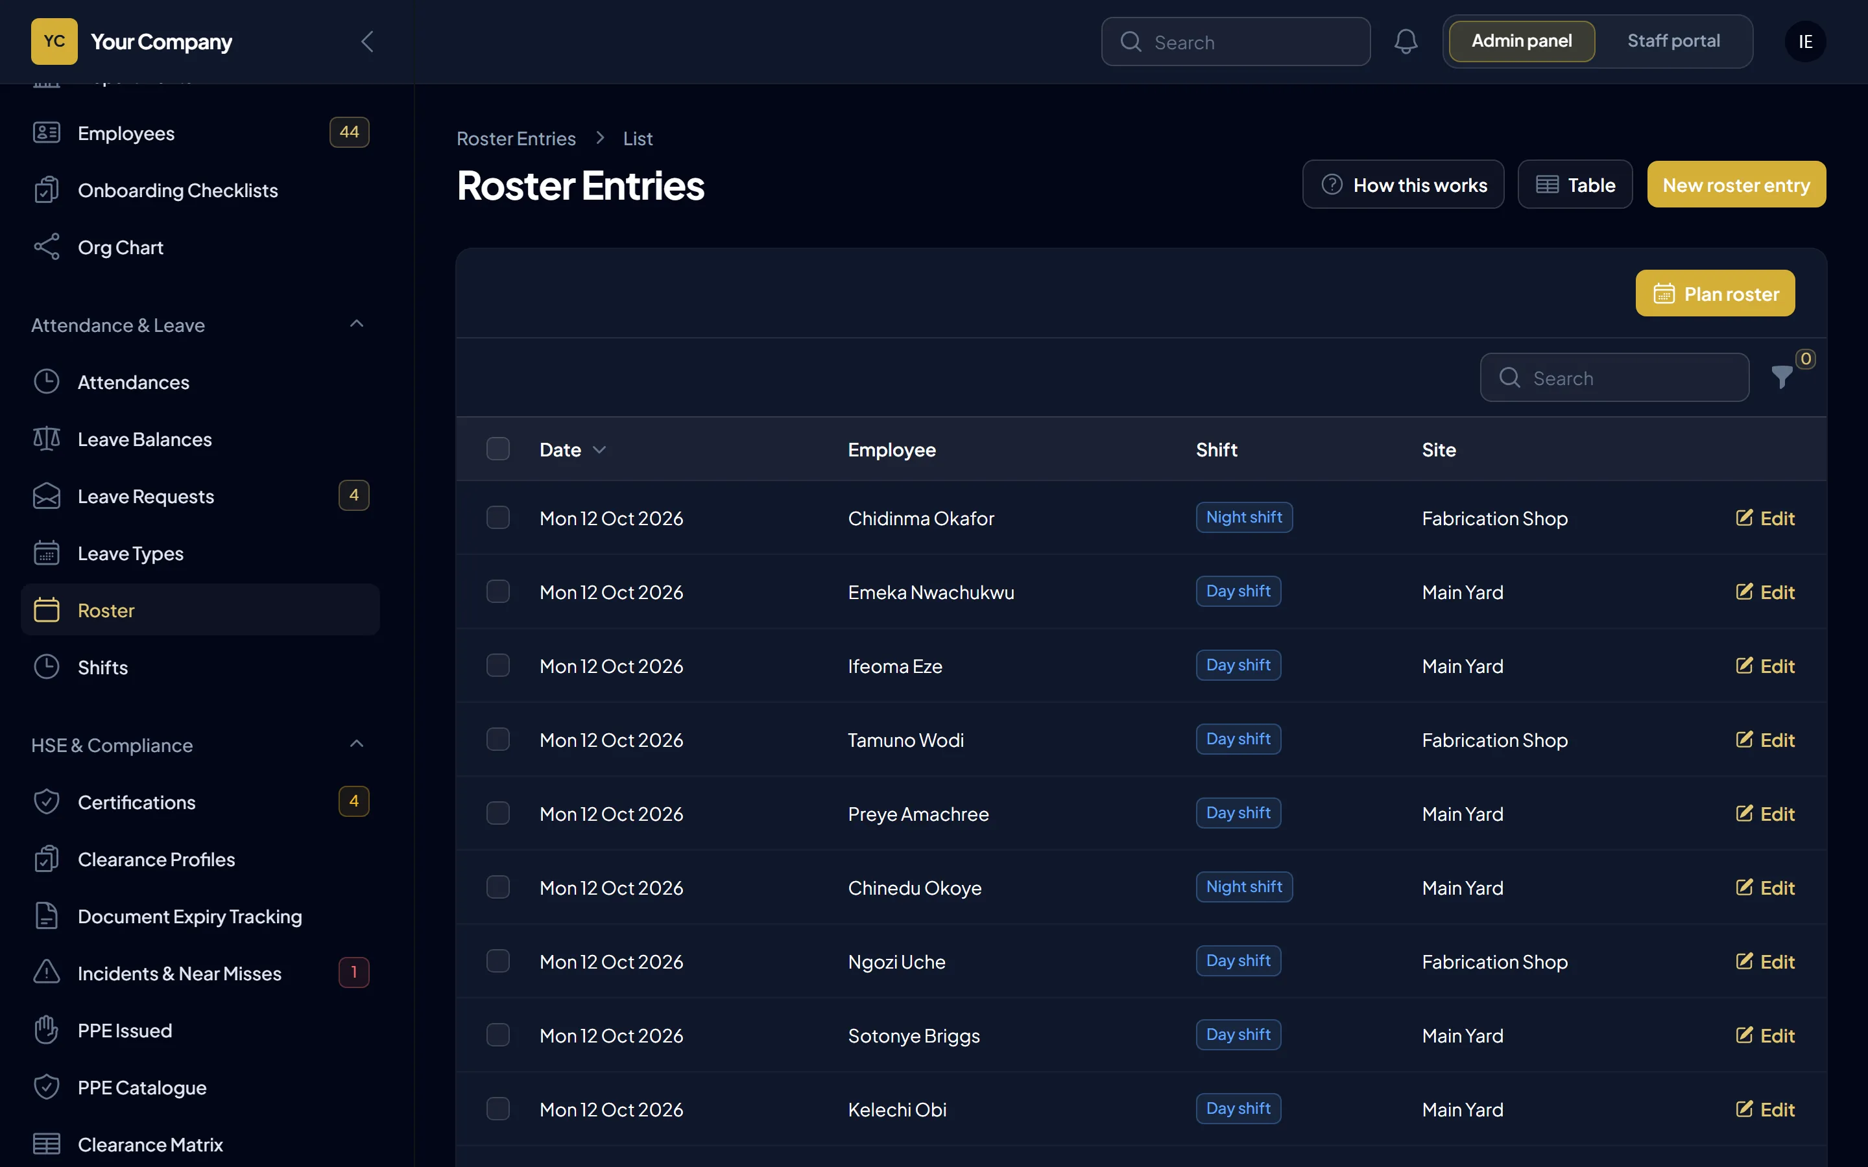Click the New roster entry button

click(1736, 185)
